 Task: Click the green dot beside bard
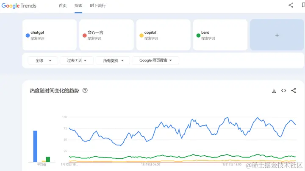click(x=198, y=35)
